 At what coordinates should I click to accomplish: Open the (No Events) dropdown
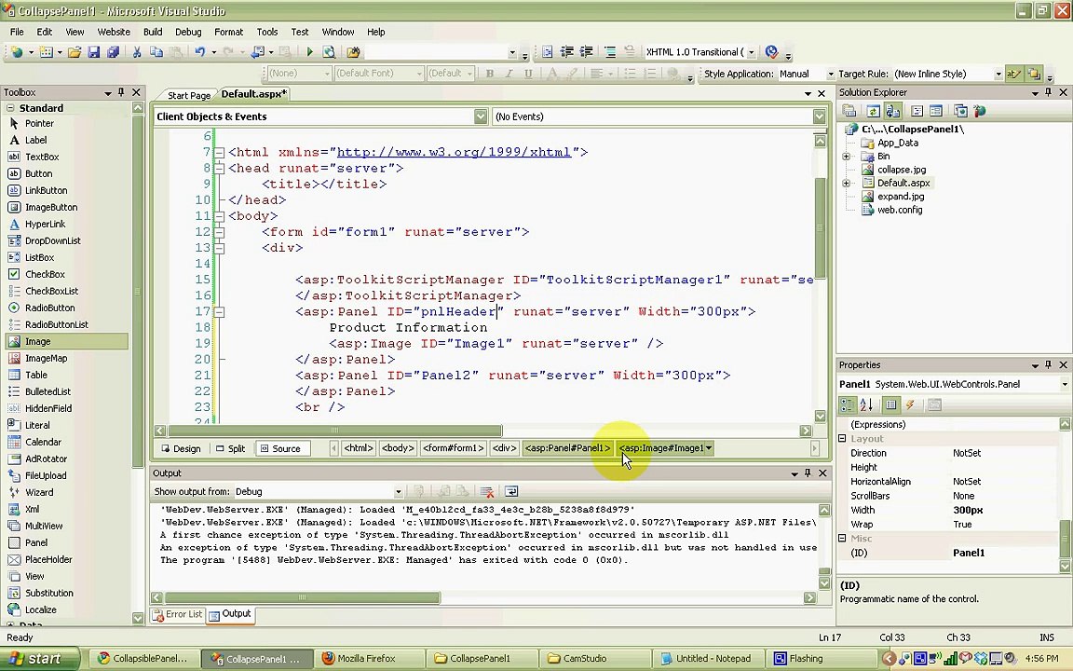pyautogui.click(x=819, y=117)
